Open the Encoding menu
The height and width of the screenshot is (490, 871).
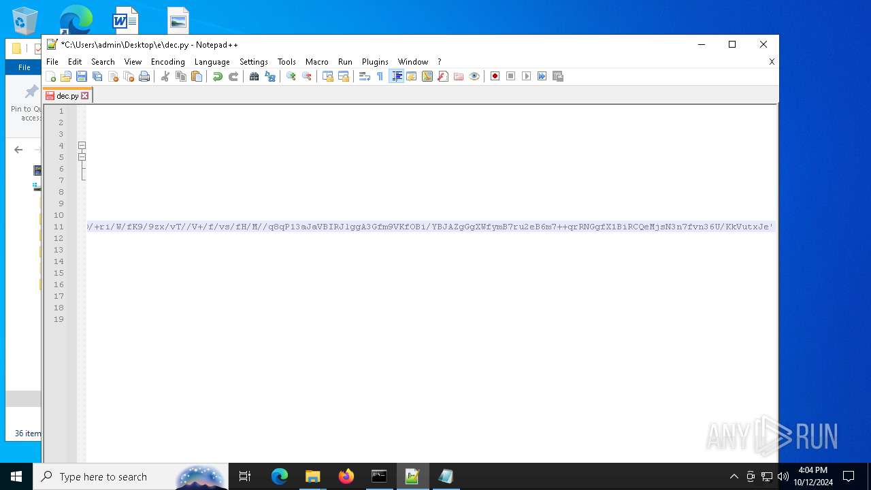tap(168, 62)
